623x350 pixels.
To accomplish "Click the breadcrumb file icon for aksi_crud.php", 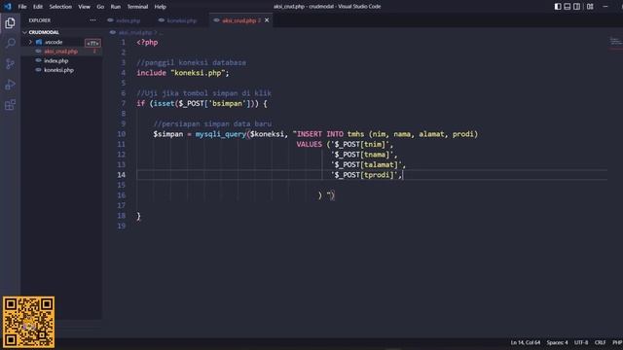I will (x=113, y=32).
